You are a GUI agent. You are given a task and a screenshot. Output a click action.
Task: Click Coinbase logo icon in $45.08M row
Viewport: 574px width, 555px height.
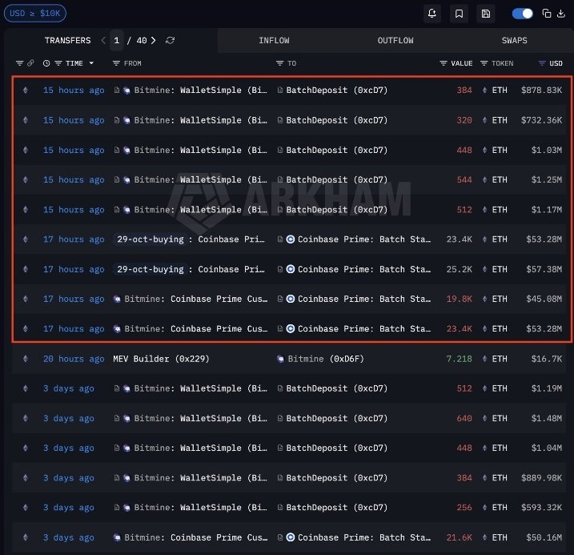point(291,299)
